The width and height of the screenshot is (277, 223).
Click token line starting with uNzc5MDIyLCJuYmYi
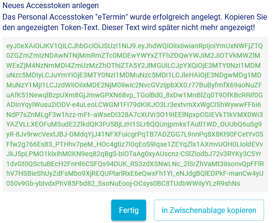point(134,75)
